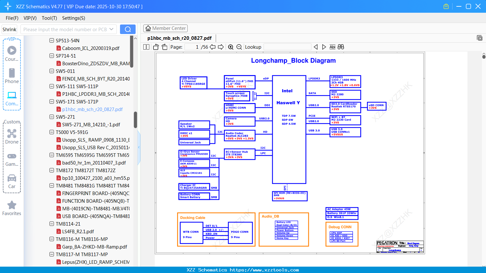Click the Abi text match icon

point(333,47)
